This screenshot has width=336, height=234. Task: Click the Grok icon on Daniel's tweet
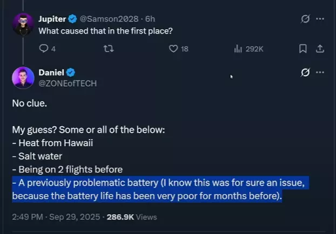[x=305, y=72]
